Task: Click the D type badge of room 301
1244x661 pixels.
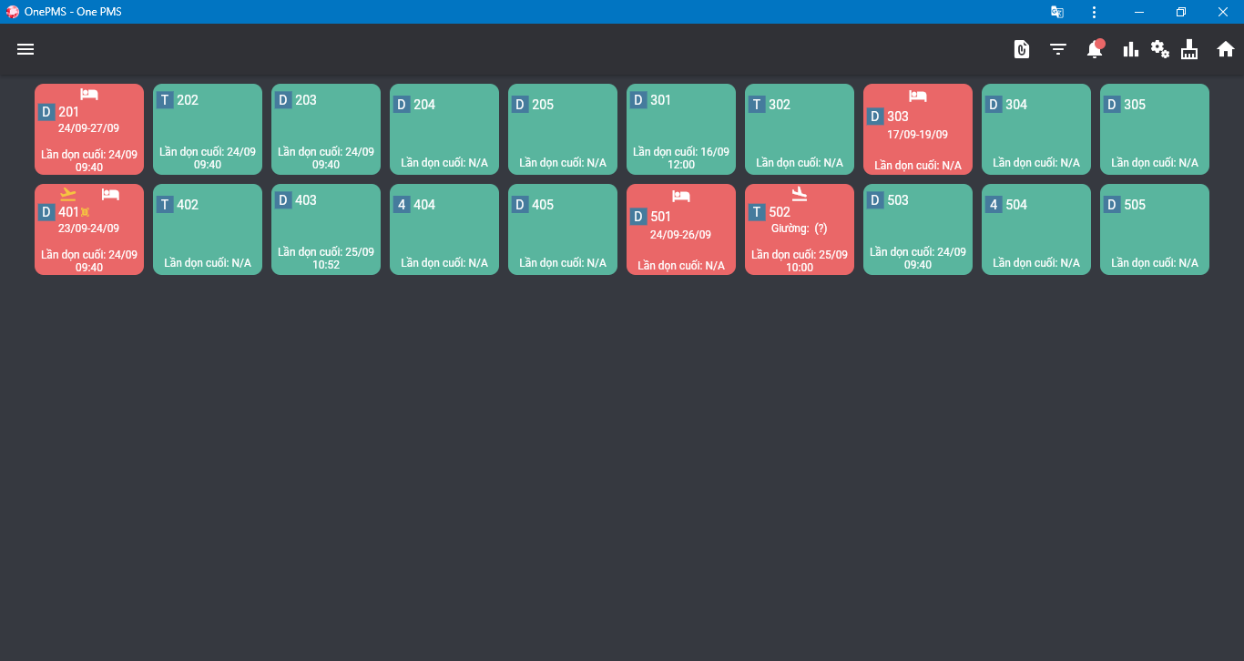Action: [x=638, y=100]
